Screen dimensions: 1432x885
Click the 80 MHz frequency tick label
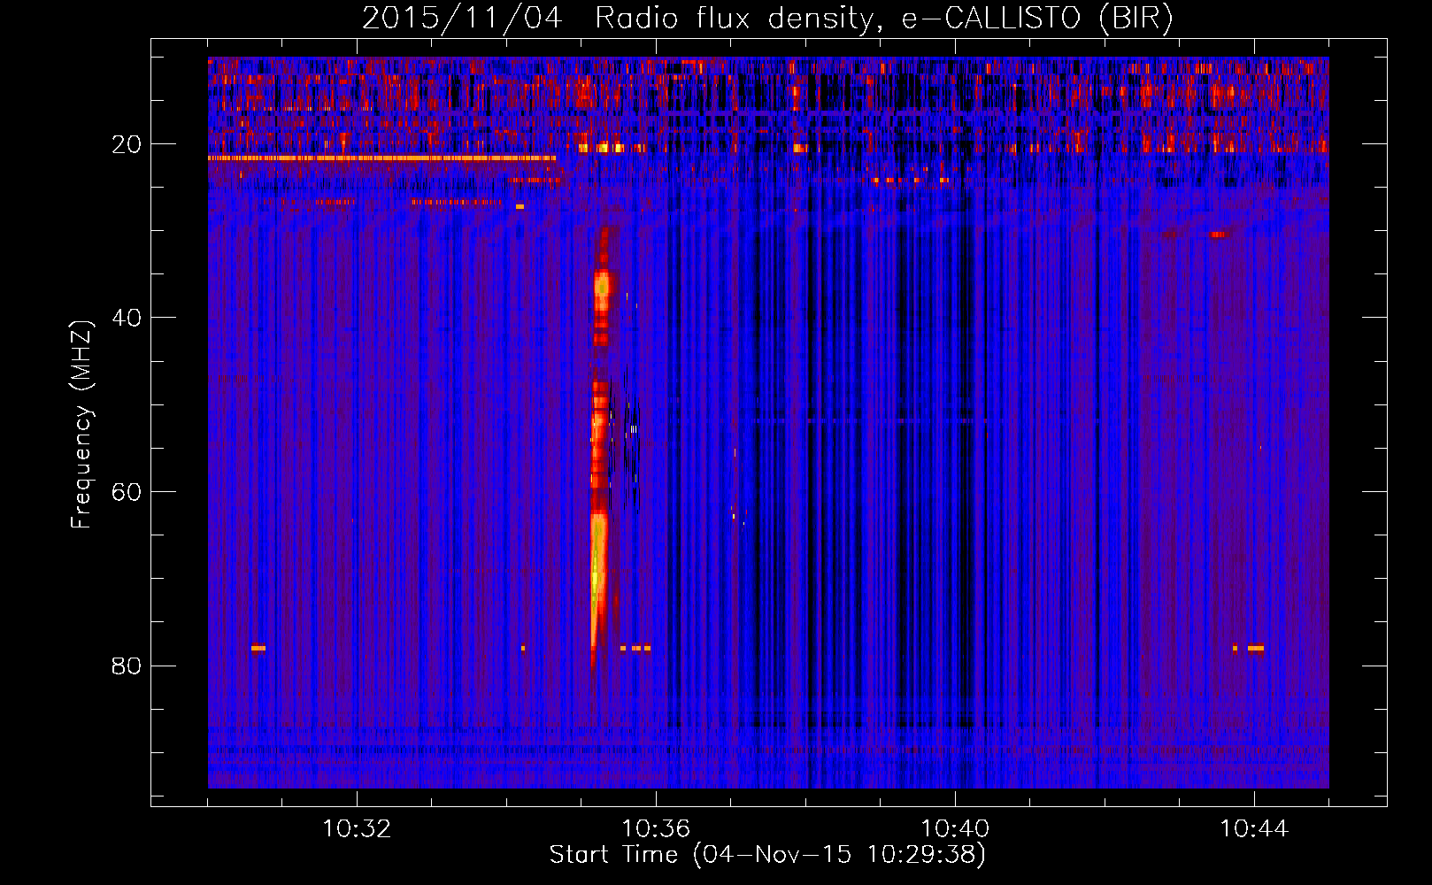[x=127, y=666]
